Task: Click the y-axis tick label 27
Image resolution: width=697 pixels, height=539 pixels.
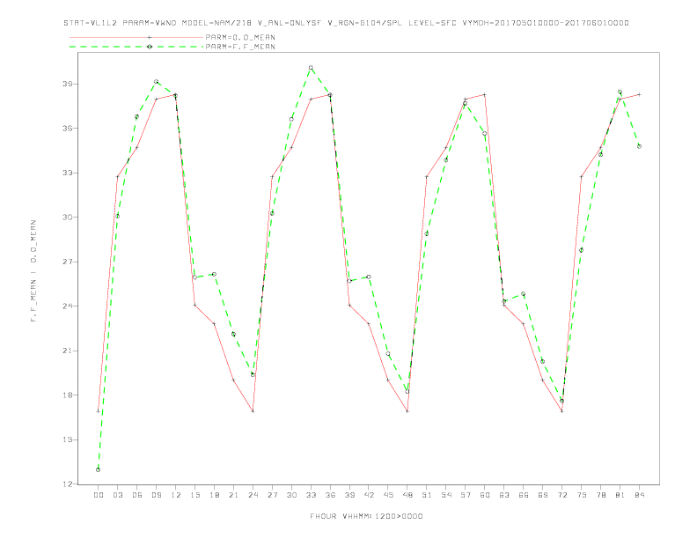Action: tap(68, 262)
